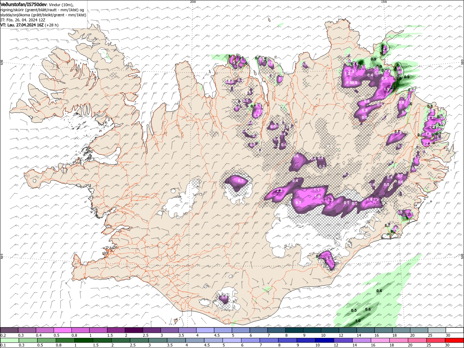Viewport: 464px width, 348px height.
Task: Select the dark teal 8–9 snow legend swatch
Action: coord(294,330)
